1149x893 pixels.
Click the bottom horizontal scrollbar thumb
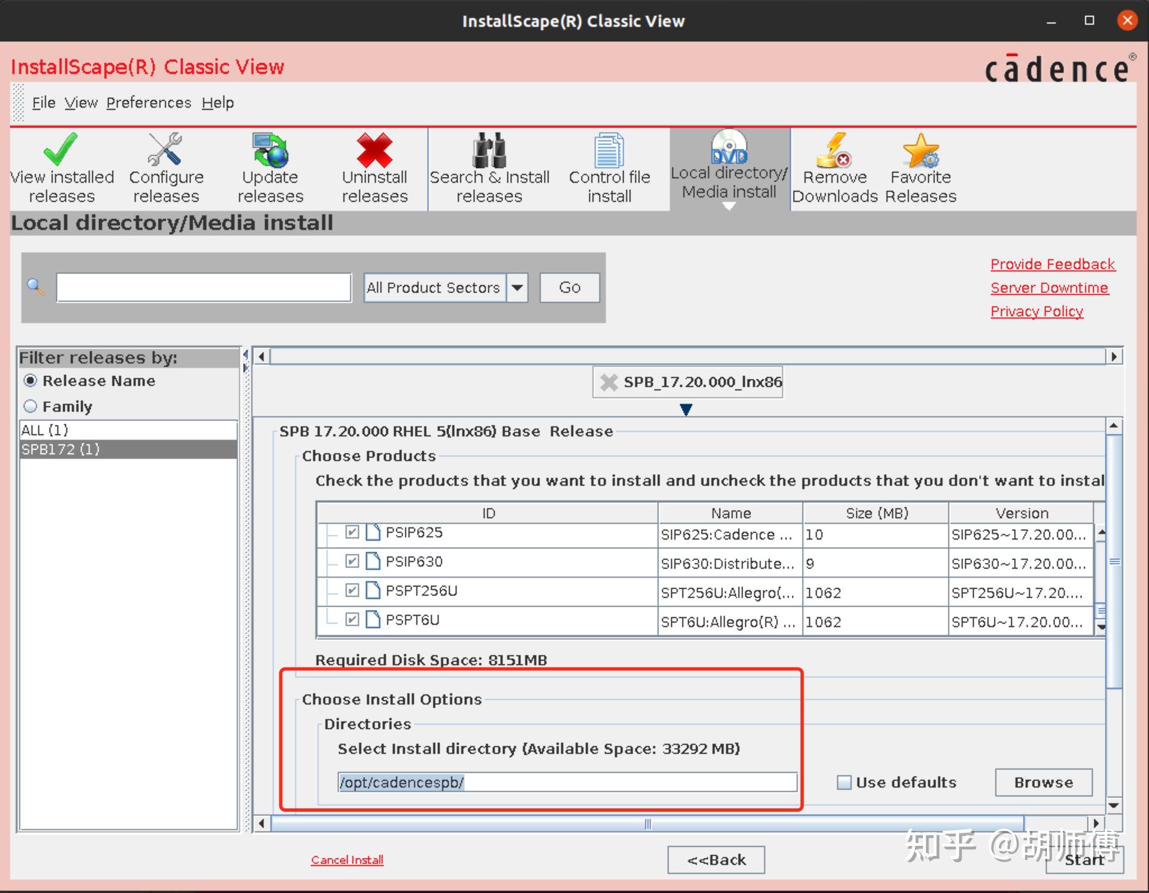647,824
